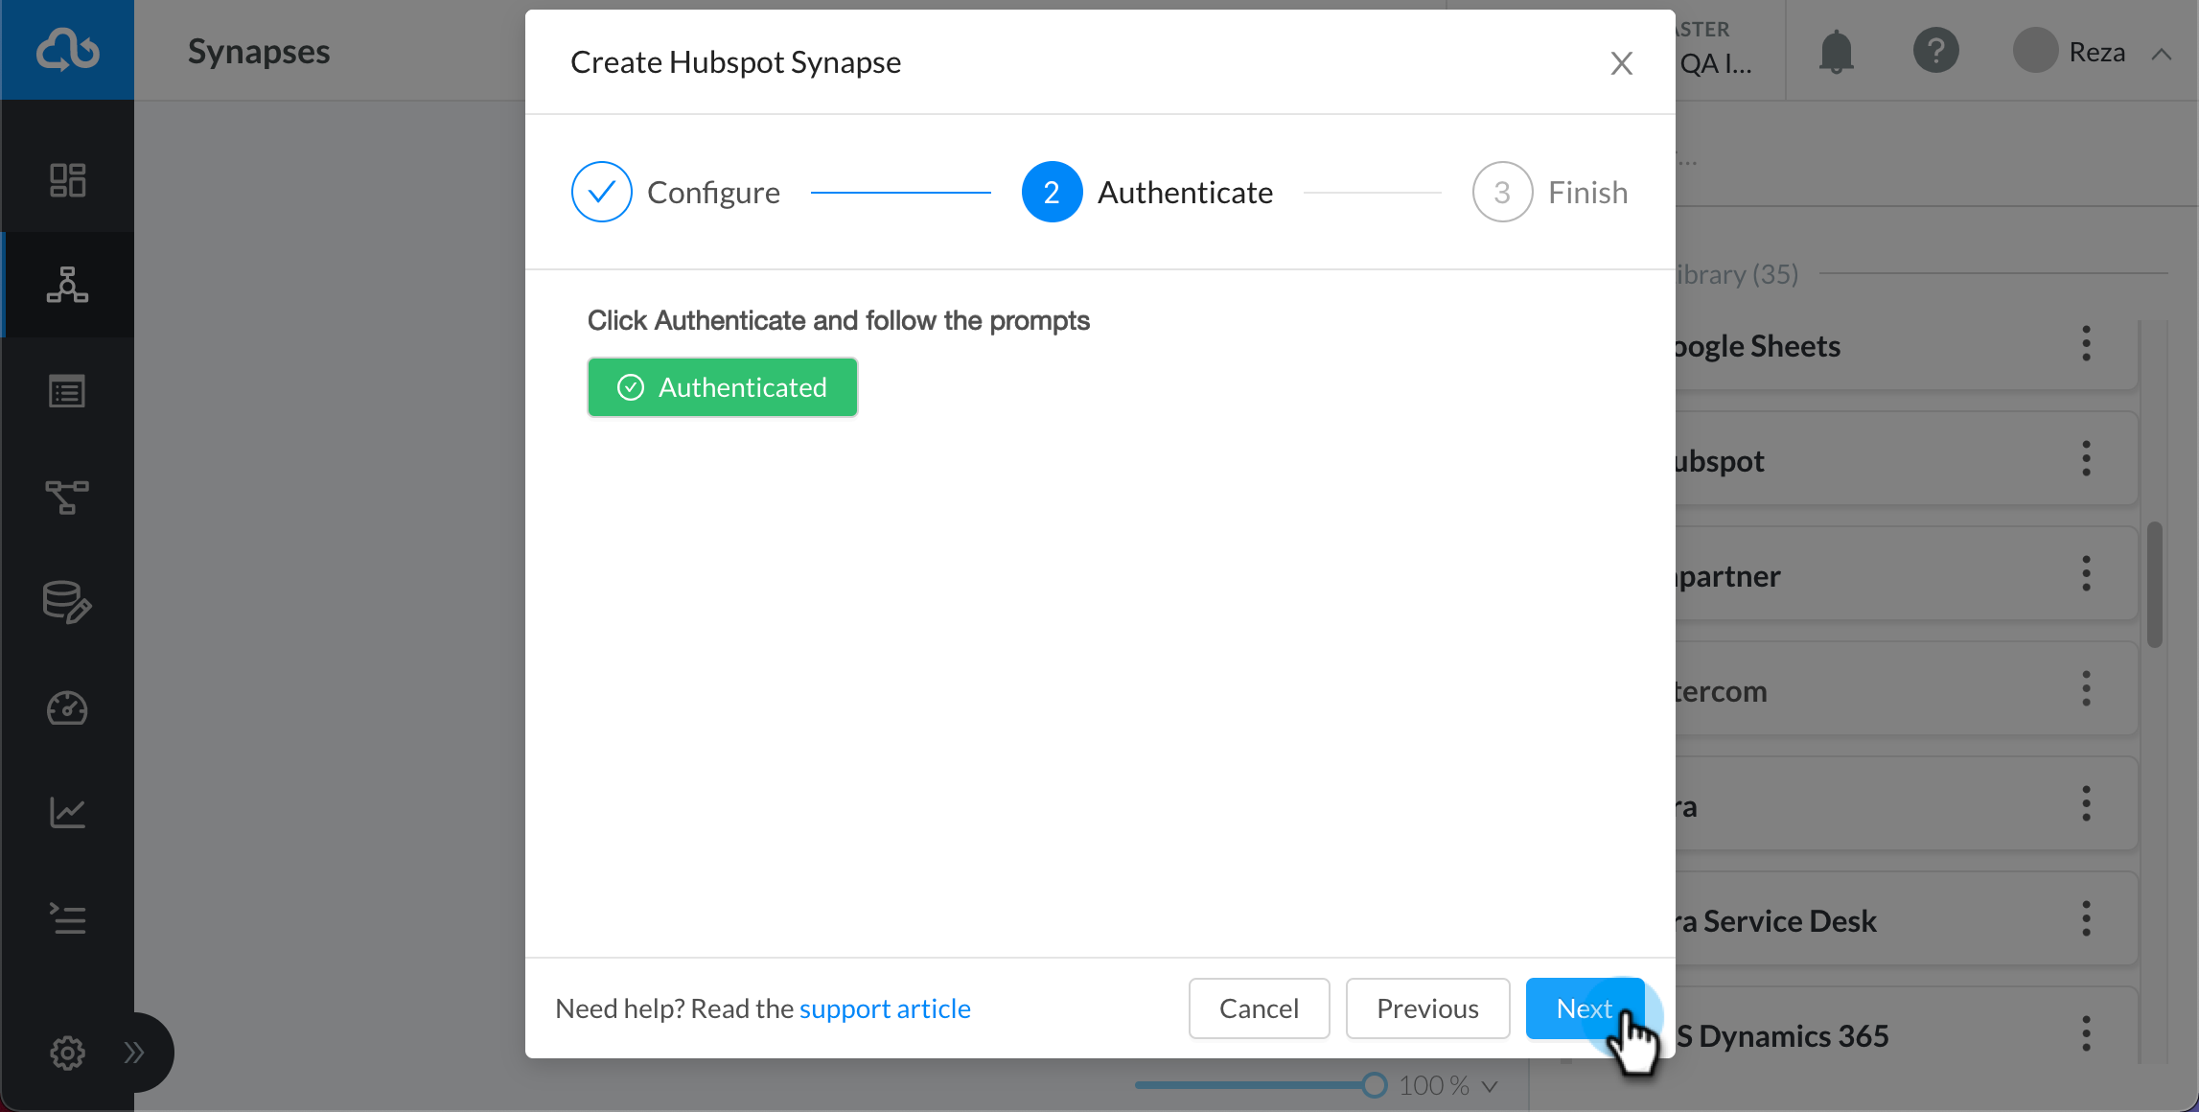The image size is (2199, 1112).
Task: Click the cloud logo icon
Action: coord(67,50)
